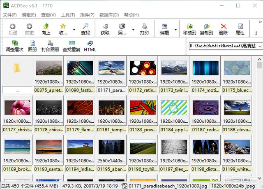Click Print Album (打印图册) icon
The height and width of the screenshot is (189, 263).
[50, 43]
